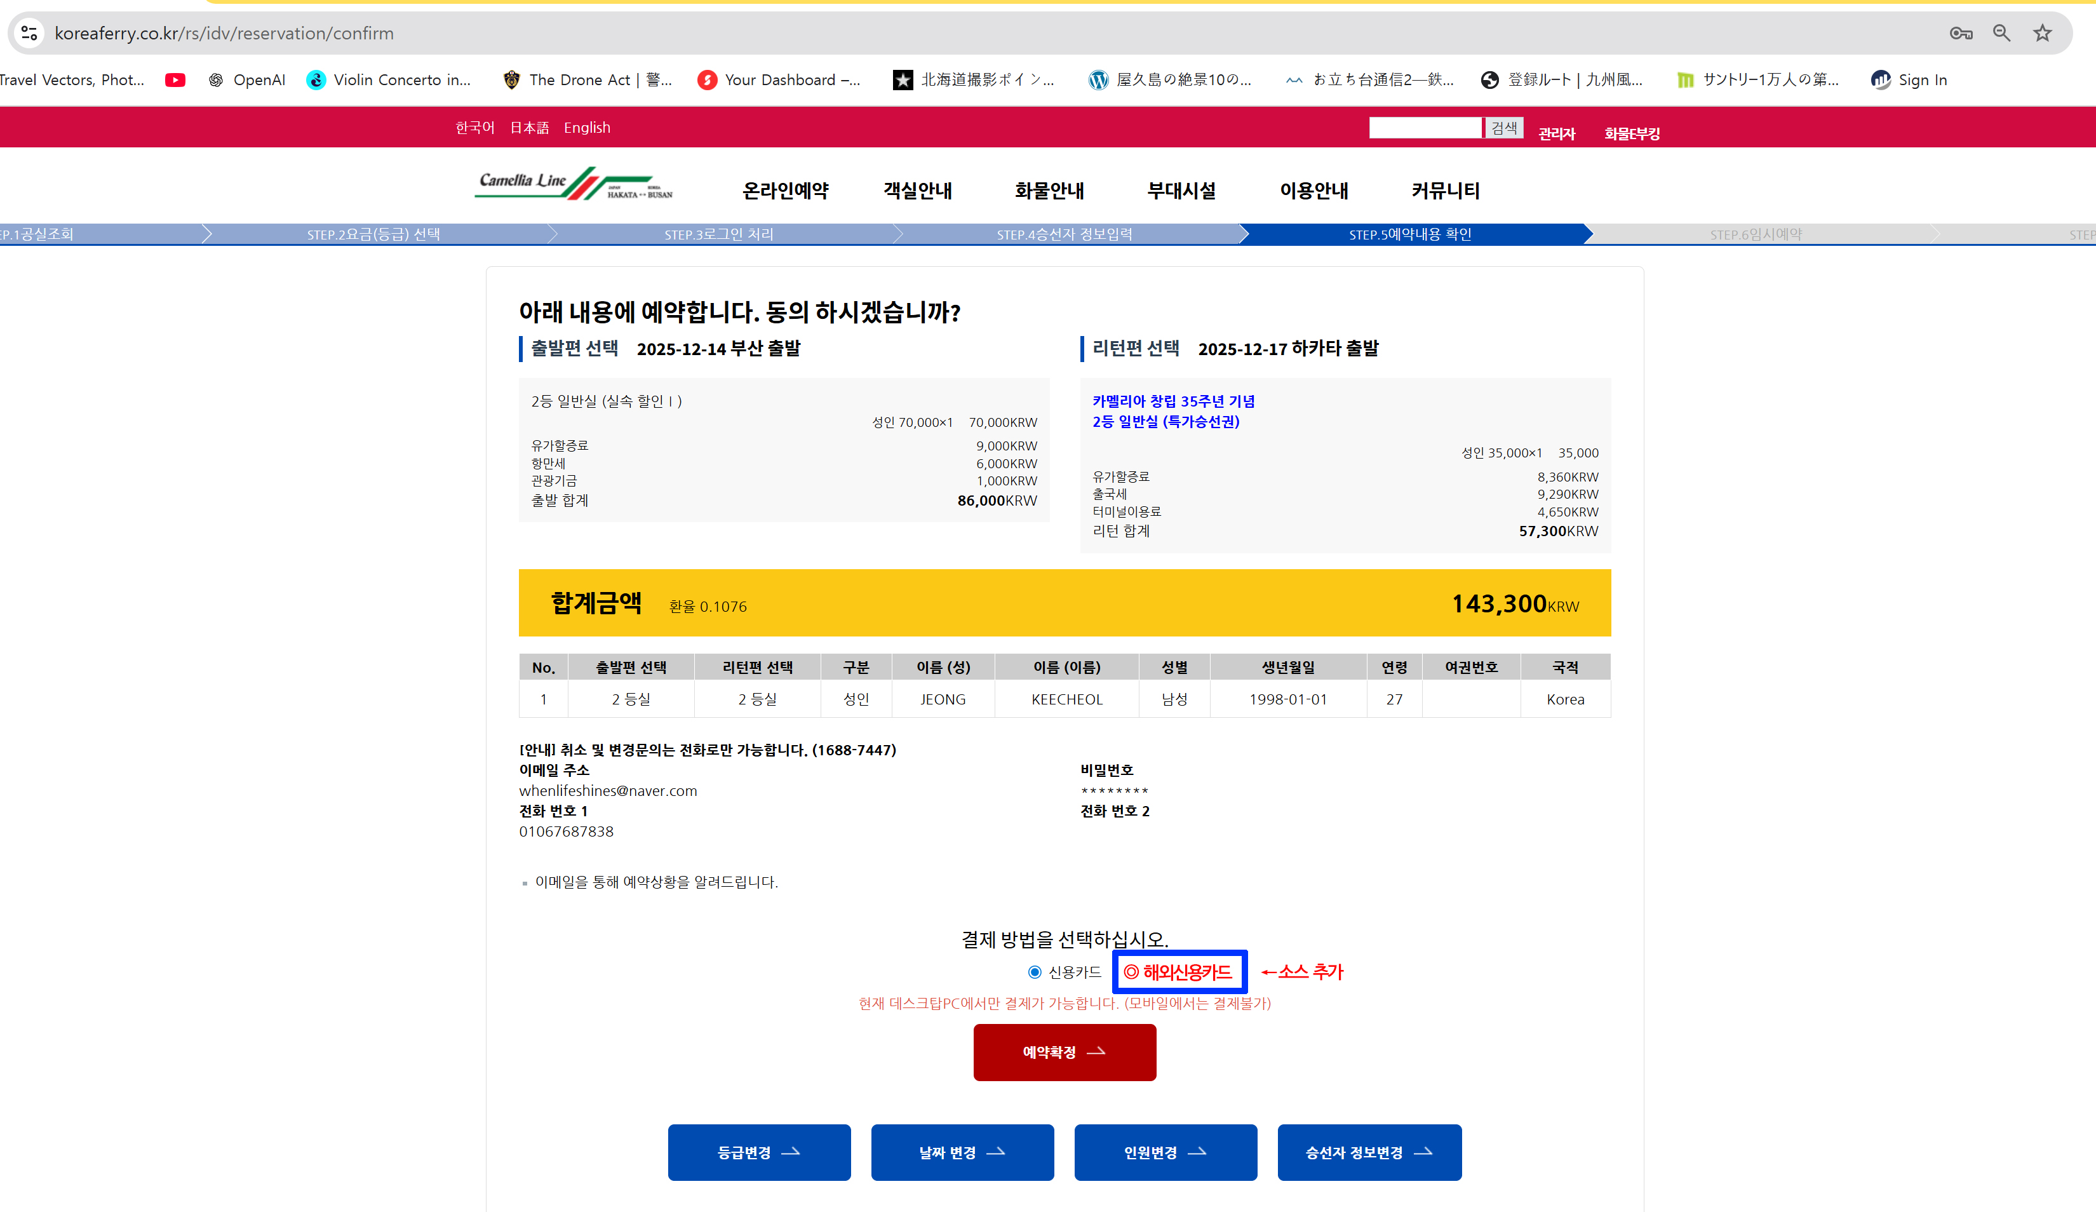Open the 커뮤니티 menu

(1445, 191)
